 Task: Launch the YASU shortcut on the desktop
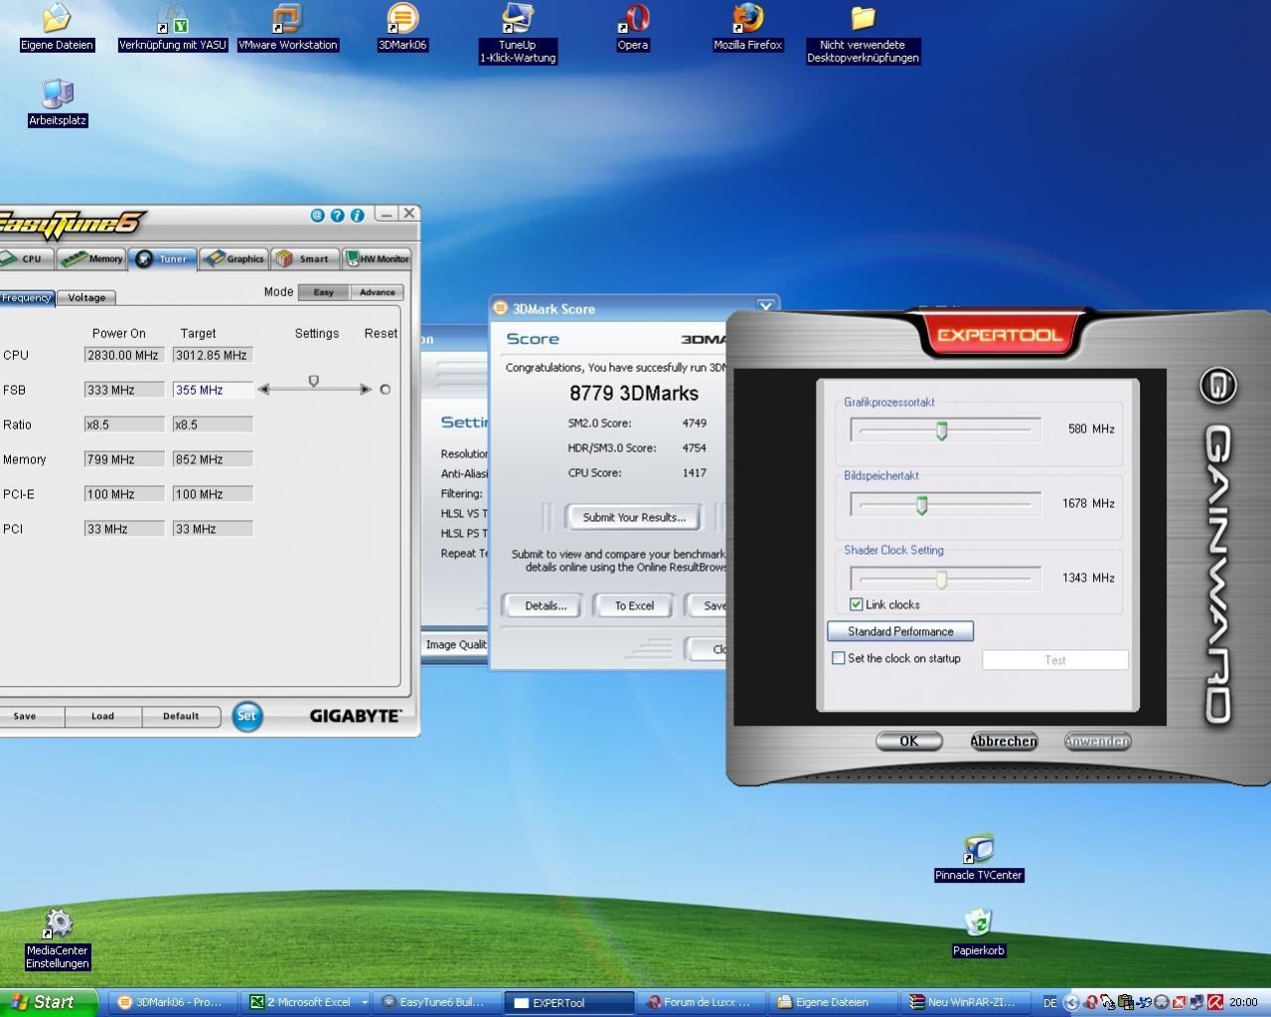tap(173, 26)
